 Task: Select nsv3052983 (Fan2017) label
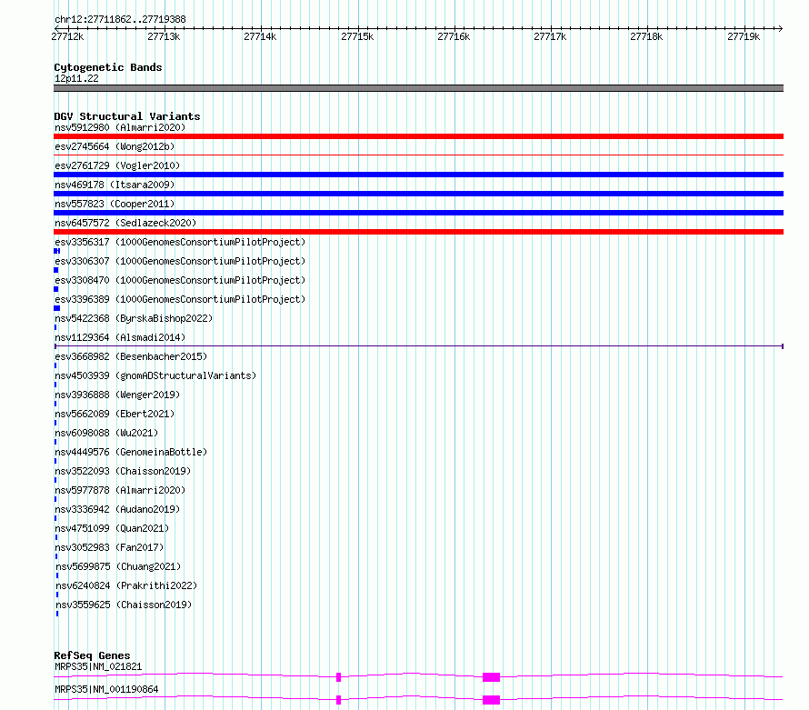[x=109, y=547]
